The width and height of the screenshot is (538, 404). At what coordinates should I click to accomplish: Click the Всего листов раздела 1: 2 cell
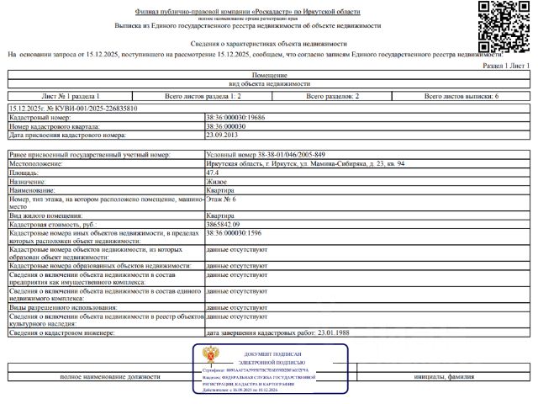tap(203, 96)
